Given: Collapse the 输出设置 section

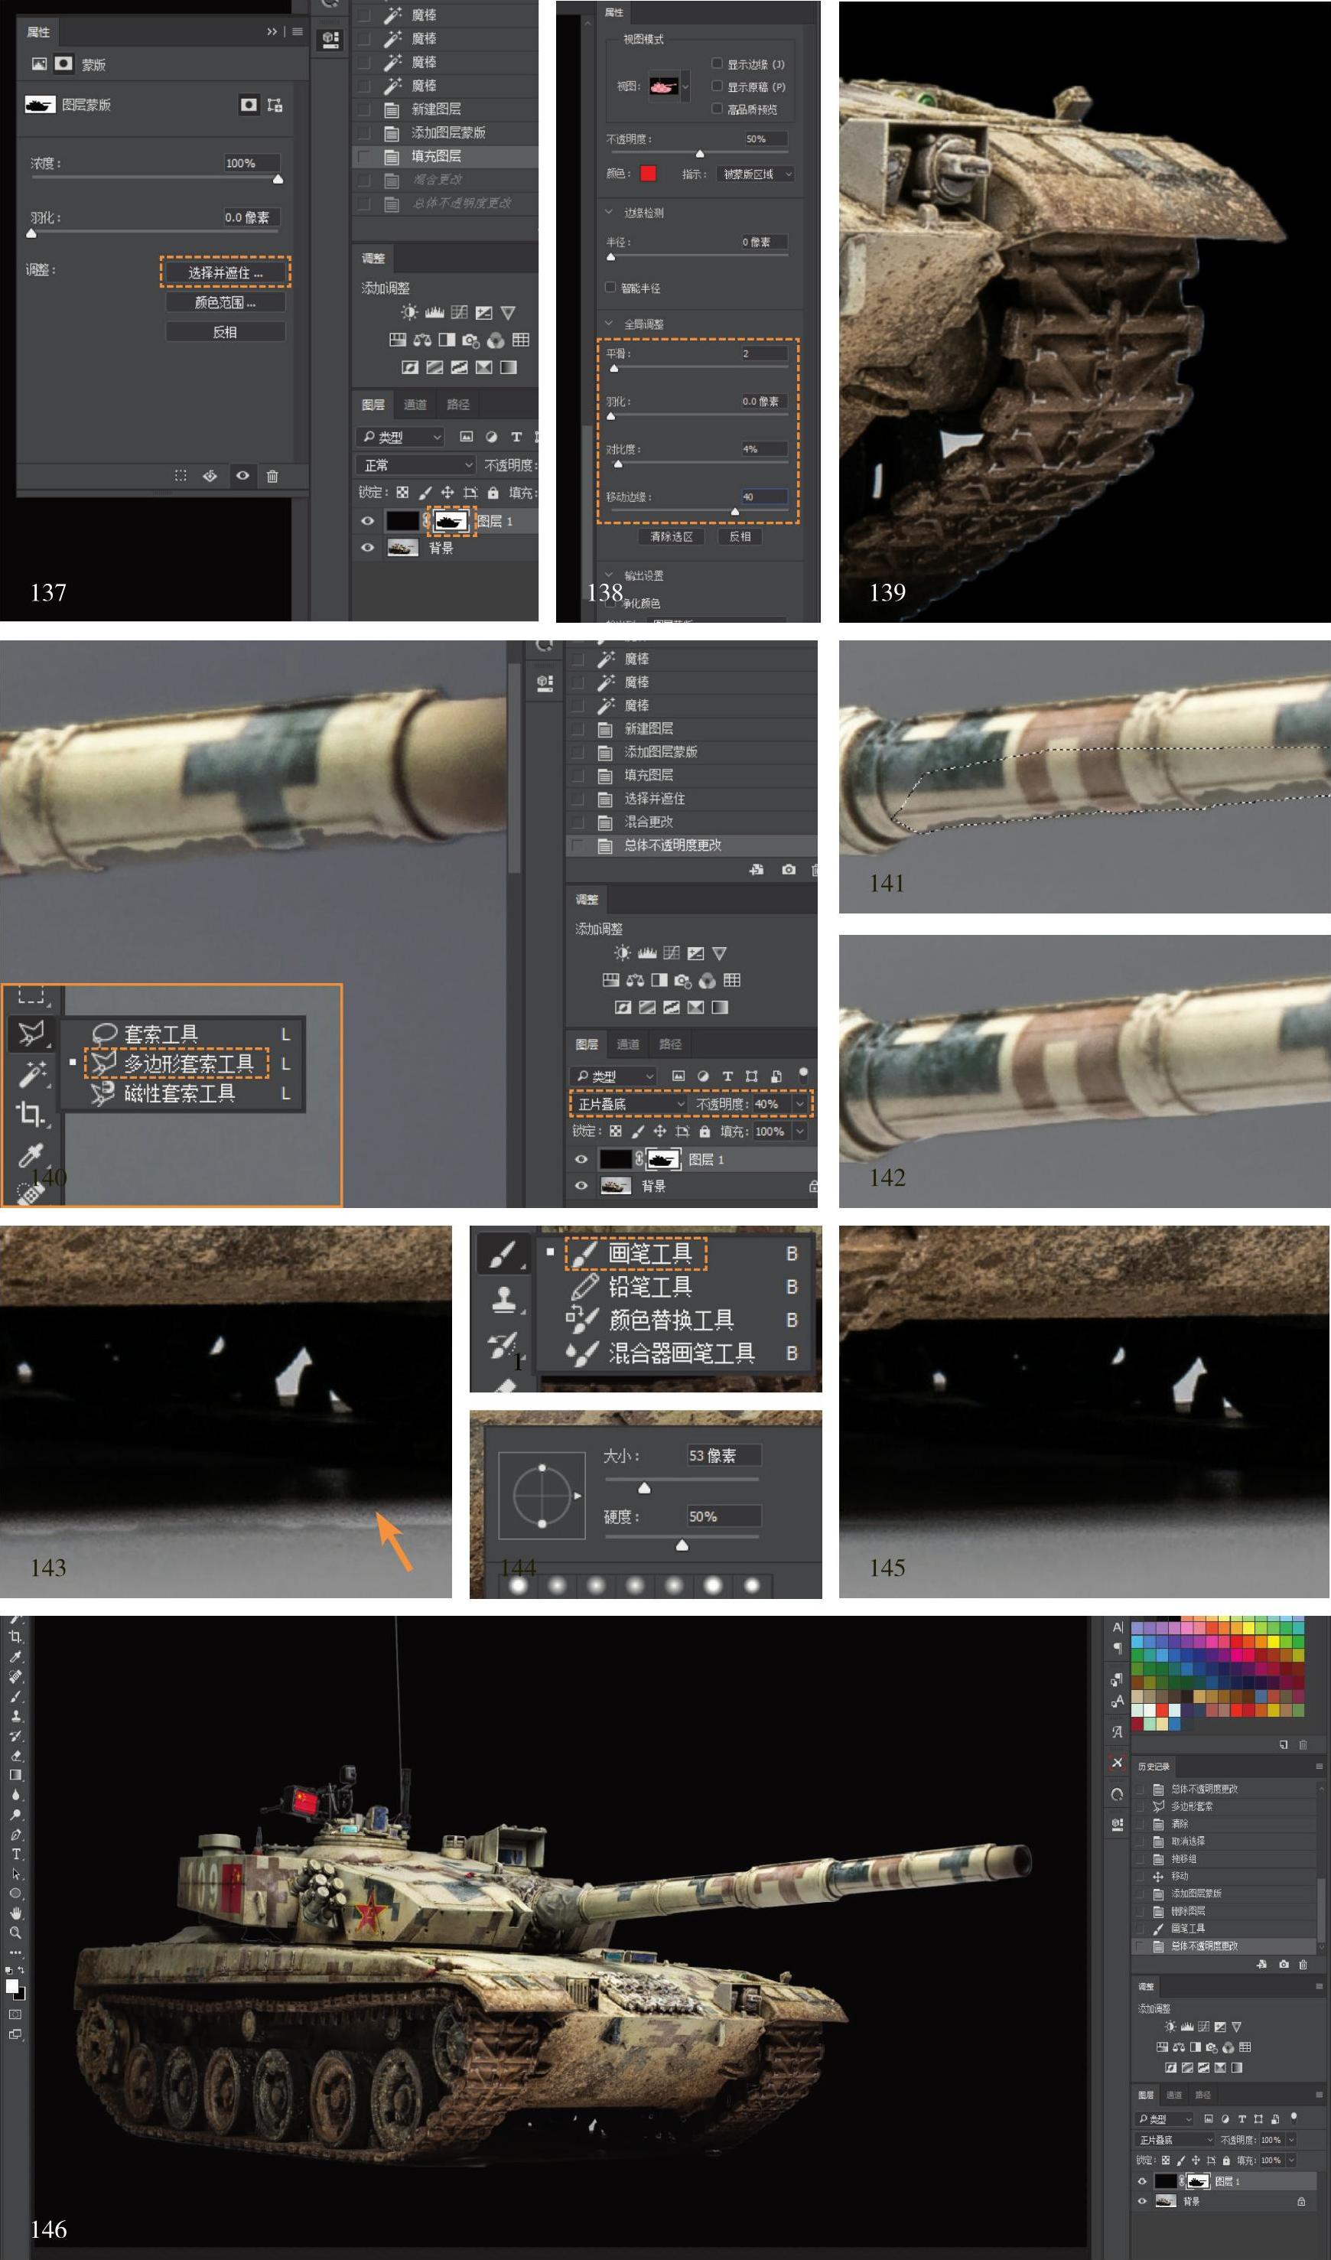Looking at the screenshot, I should point(609,575).
